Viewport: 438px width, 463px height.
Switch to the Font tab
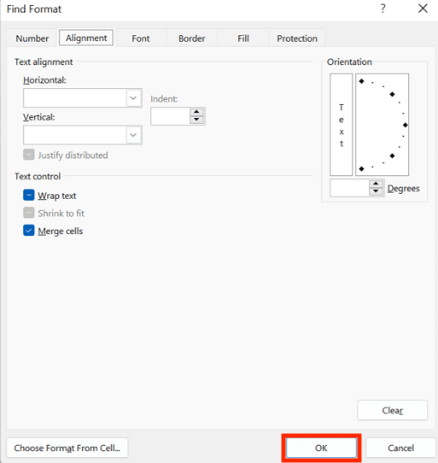(x=141, y=38)
